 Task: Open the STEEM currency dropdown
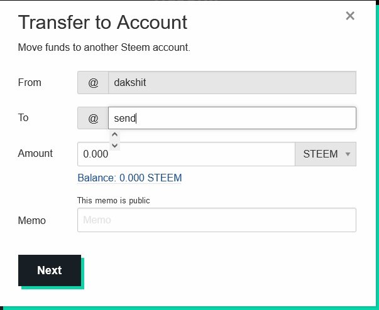[x=325, y=154]
